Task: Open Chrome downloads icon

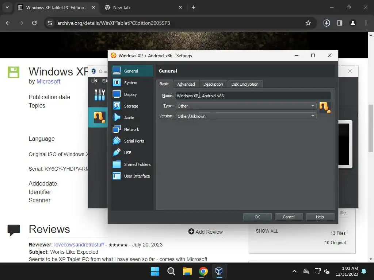Action: point(327,23)
